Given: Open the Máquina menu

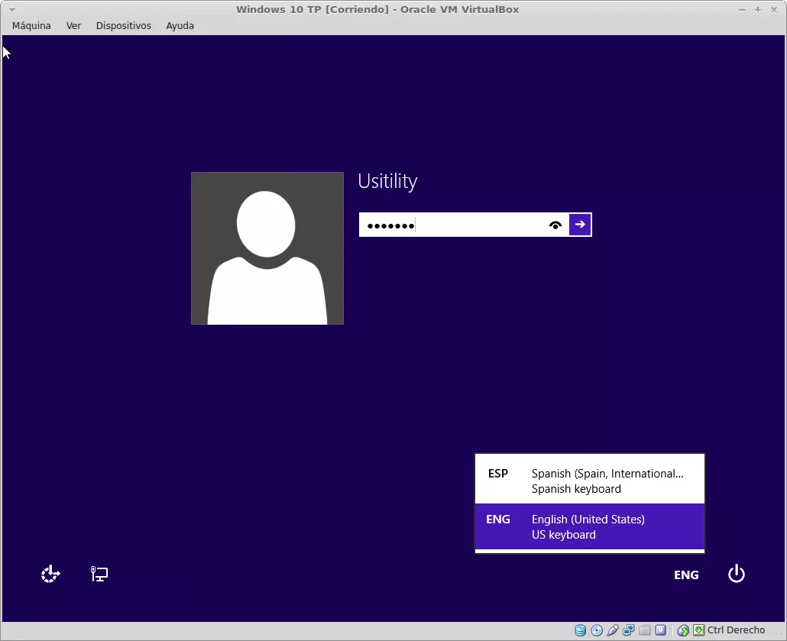Looking at the screenshot, I should click(x=31, y=25).
